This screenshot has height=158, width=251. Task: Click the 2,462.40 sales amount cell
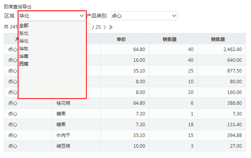click(x=221, y=49)
